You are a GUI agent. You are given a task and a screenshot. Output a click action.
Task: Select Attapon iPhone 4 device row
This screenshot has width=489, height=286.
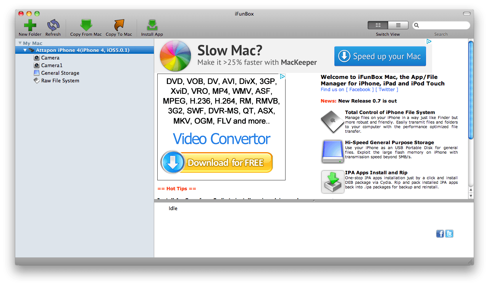pyautogui.click(x=84, y=50)
